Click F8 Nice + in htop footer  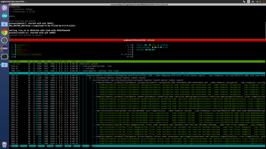pos(76,146)
